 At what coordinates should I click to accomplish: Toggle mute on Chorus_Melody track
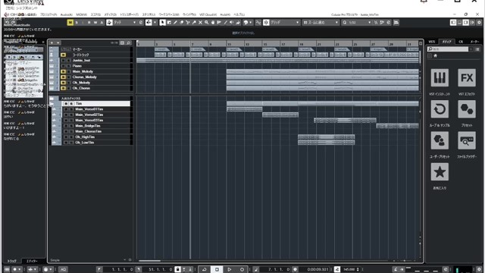pyautogui.click(x=63, y=77)
